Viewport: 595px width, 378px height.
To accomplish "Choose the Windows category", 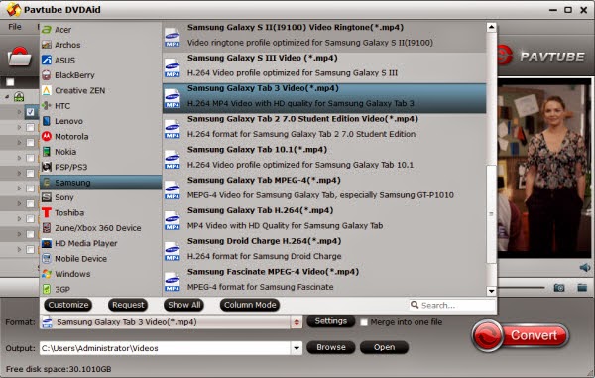I will pos(100,274).
